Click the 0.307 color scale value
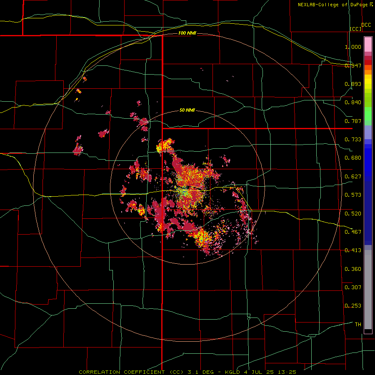 click(x=353, y=287)
